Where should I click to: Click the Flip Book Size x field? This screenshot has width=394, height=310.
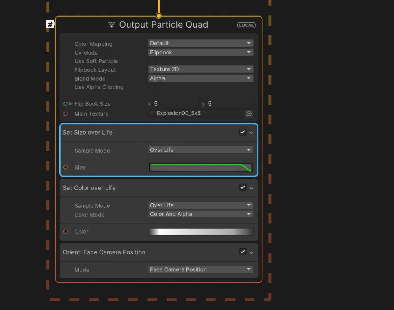point(176,103)
